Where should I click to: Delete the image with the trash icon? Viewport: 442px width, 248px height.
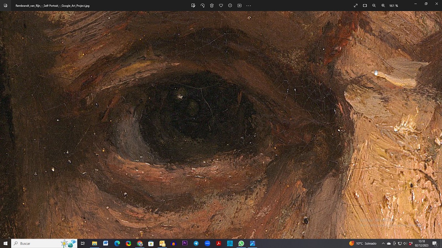pyautogui.click(x=212, y=6)
